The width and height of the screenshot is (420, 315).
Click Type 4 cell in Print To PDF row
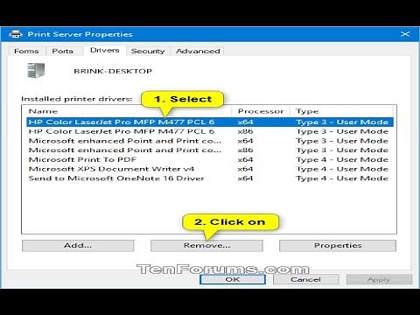click(342, 159)
